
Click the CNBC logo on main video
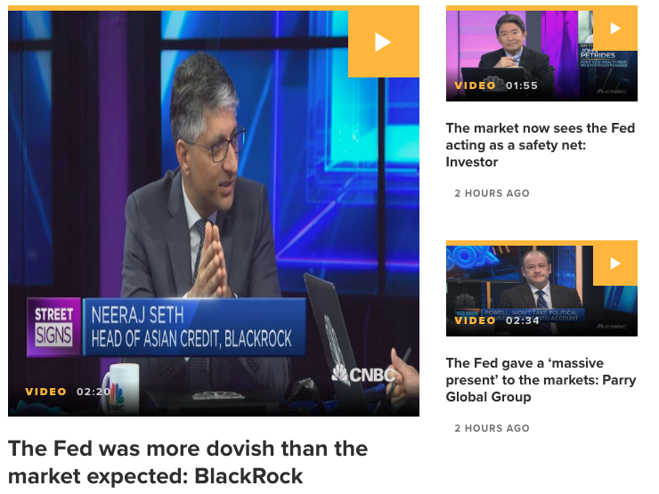click(363, 374)
